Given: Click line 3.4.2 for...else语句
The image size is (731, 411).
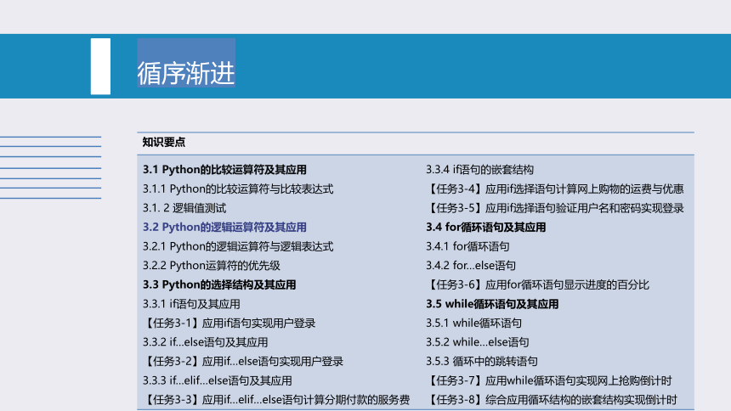Looking at the screenshot, I should click(471, 265).
